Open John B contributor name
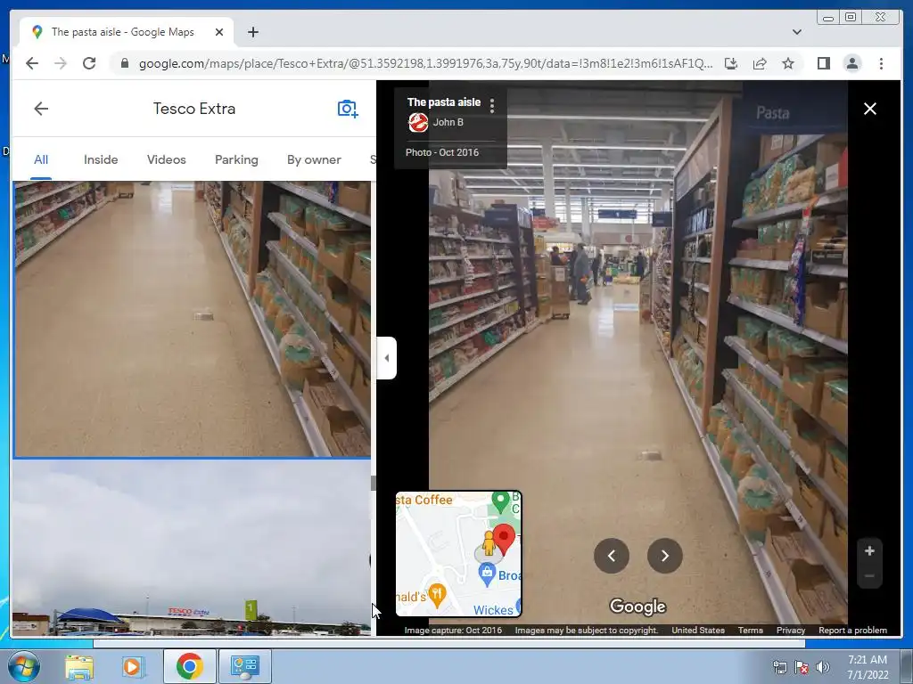 [x=448, y=122]
